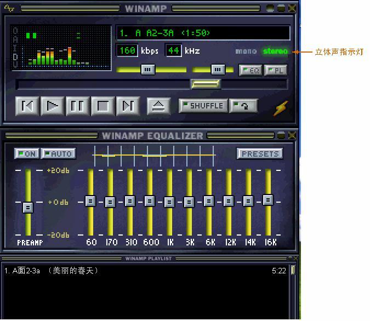Click the 44 kHz sample rate display

pyautogui.click(x=173, y=50)
